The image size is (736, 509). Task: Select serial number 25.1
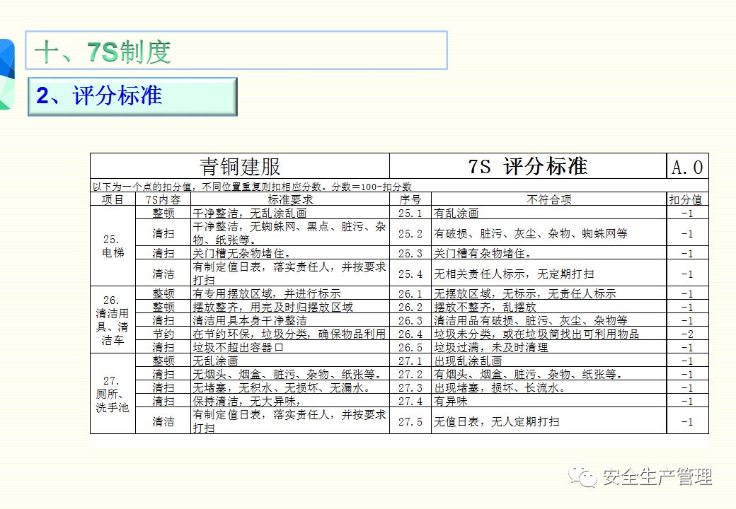coord(410,213)
